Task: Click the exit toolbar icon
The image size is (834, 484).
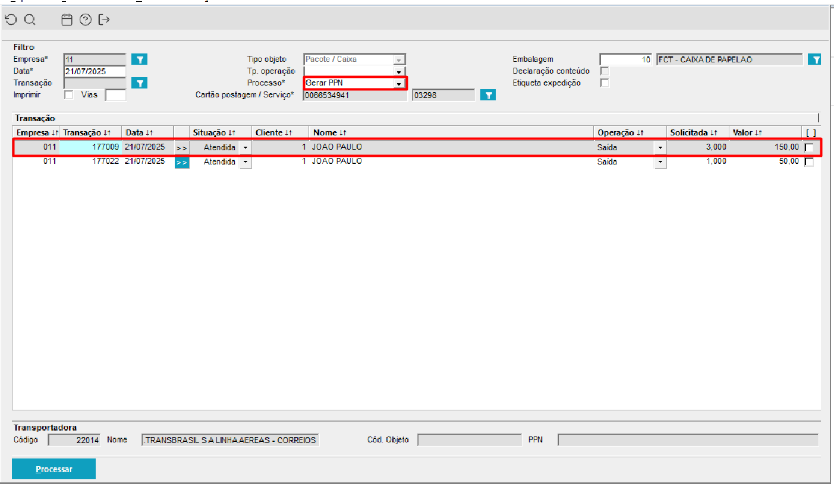Action: click(x=105, y=20)
